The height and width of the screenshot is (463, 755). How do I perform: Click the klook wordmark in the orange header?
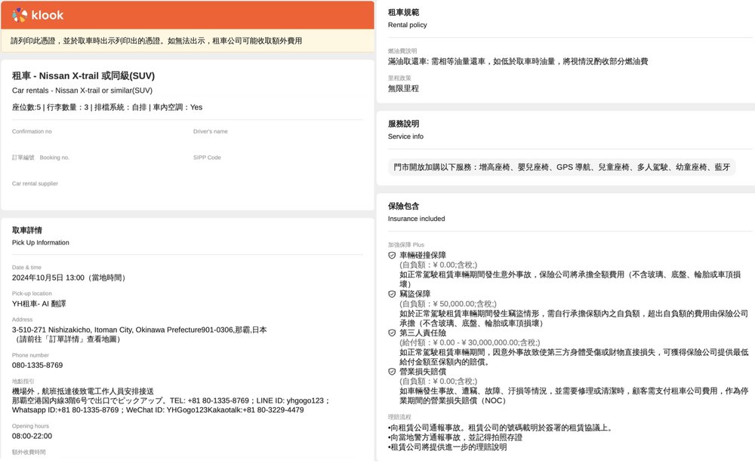[47, 14]
